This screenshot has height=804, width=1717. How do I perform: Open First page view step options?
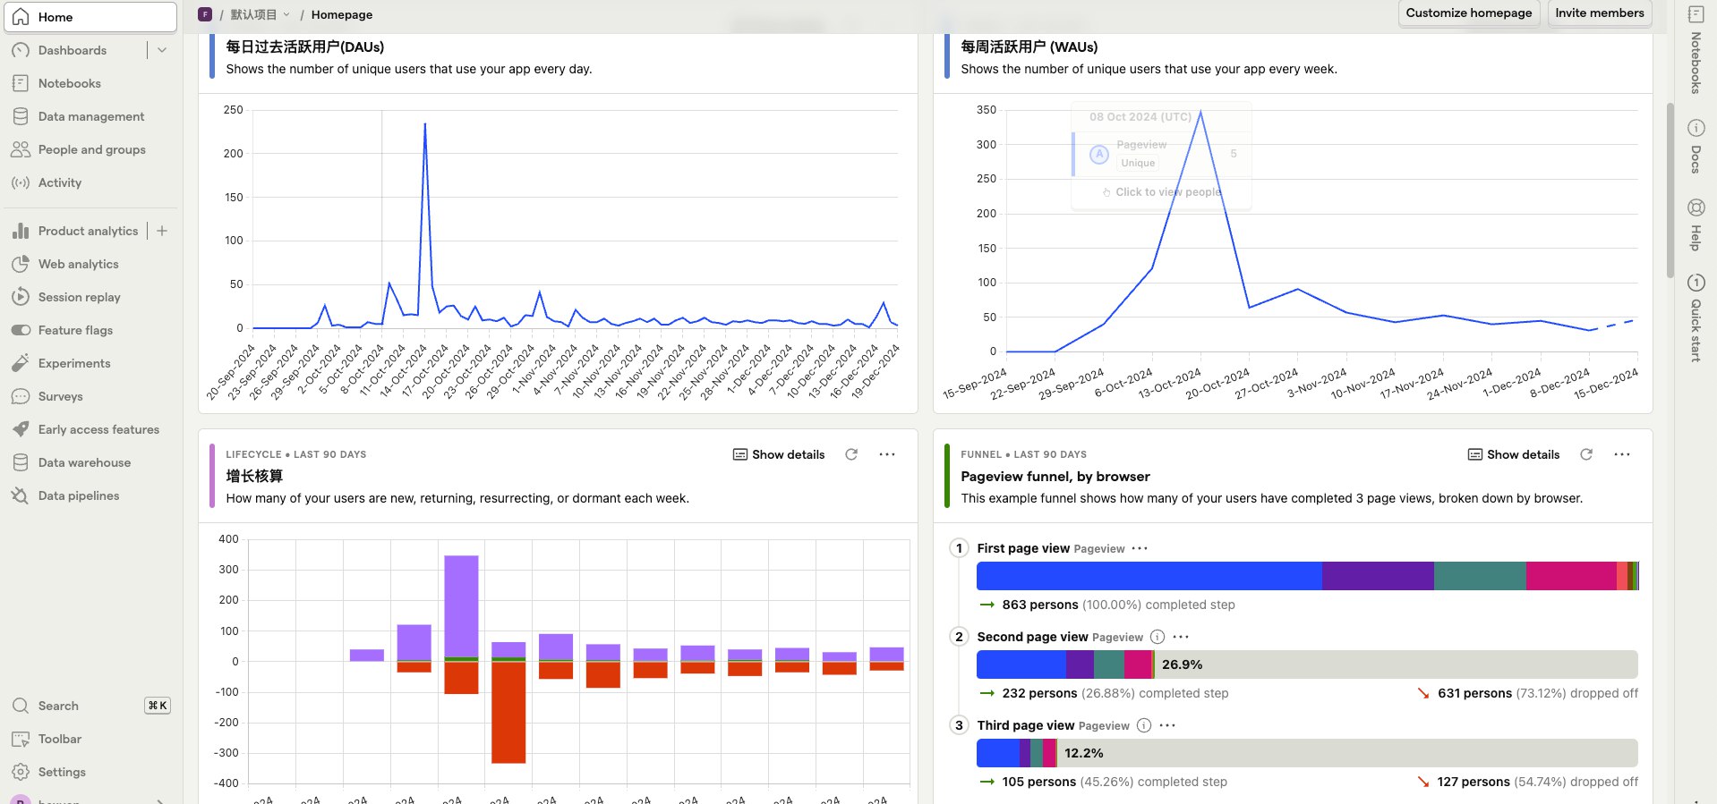[1140, 548]
